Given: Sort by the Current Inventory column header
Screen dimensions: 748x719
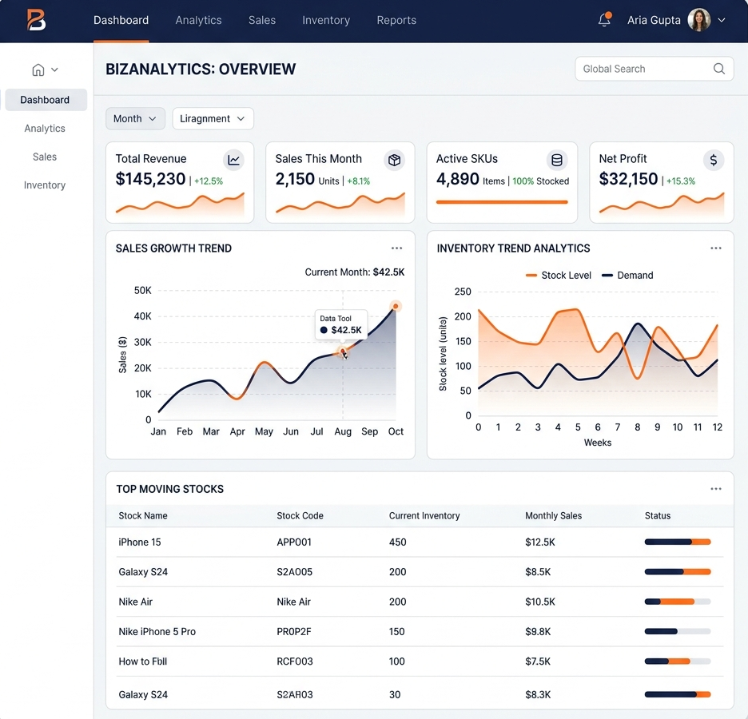Looking at the screenshot, I should pyautogui.click(x=424, y=515).
